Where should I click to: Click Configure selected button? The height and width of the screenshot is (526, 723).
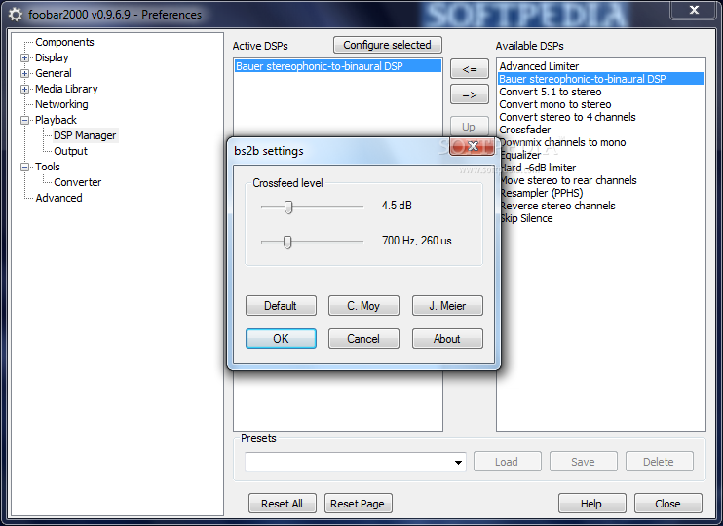(x=388, y=45)
